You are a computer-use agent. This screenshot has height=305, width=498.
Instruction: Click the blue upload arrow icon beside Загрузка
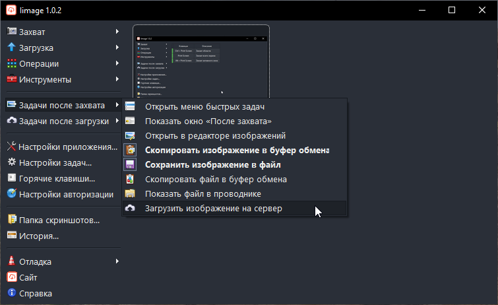(12, 47)
